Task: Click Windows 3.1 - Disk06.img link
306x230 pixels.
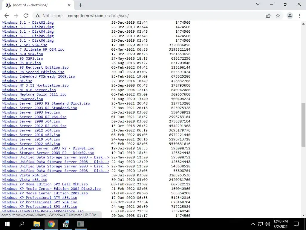Action: click(x=28, y=40)
